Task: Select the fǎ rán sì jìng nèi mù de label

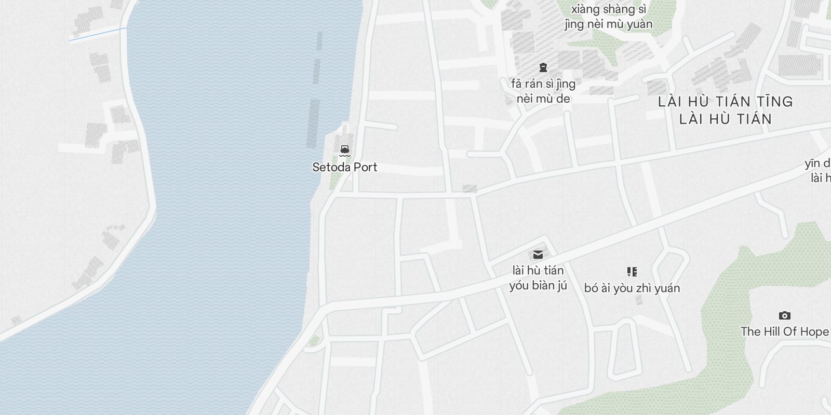Action: [543, 91]
